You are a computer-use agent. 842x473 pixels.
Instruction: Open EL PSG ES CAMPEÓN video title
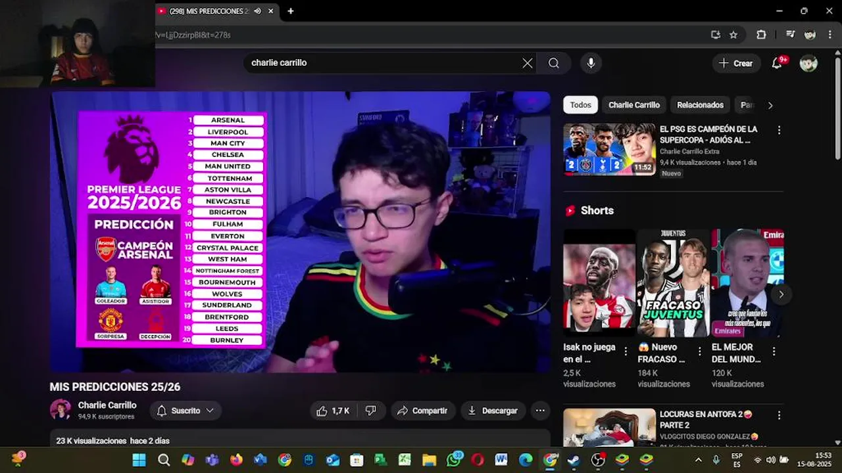708,135
